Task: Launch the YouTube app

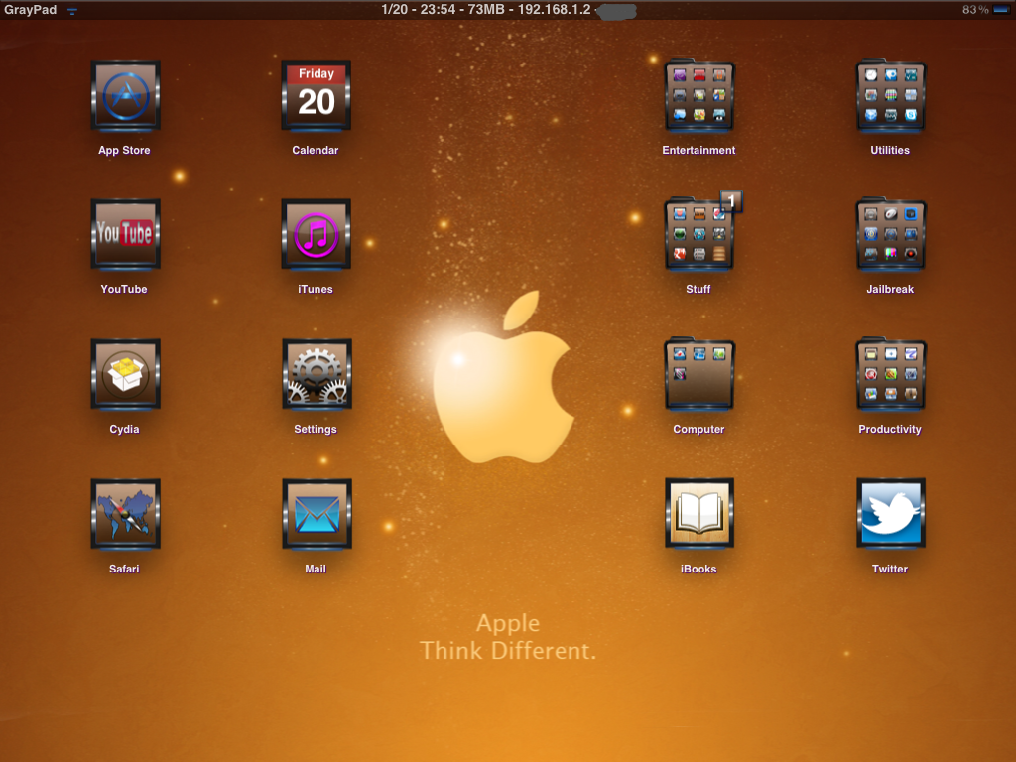Action: tap(125, 234)
